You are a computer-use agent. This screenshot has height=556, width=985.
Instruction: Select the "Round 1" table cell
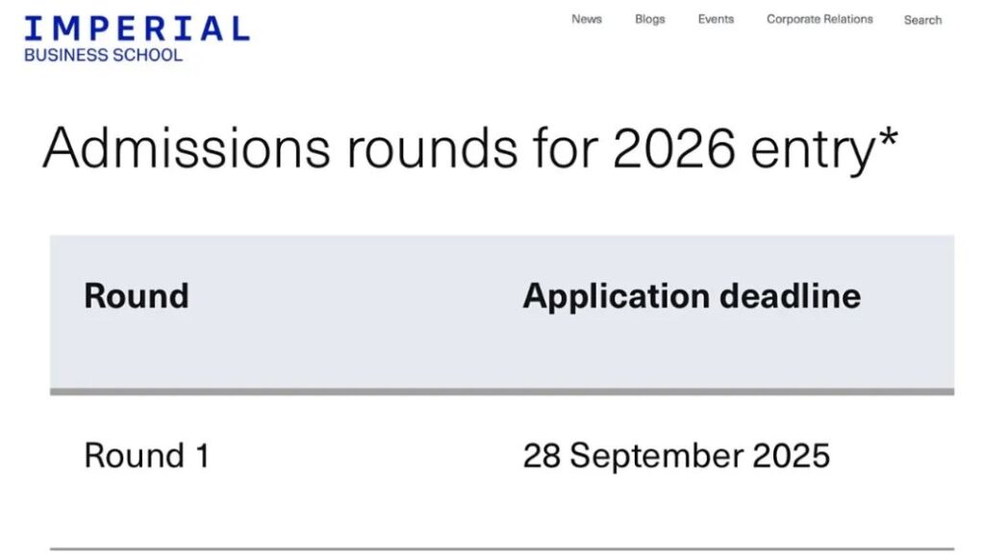[146, 455]
